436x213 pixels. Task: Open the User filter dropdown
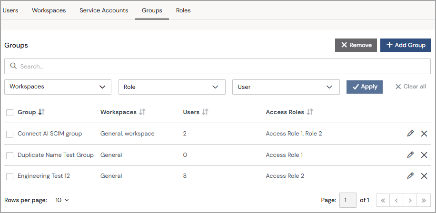(286, 87)
